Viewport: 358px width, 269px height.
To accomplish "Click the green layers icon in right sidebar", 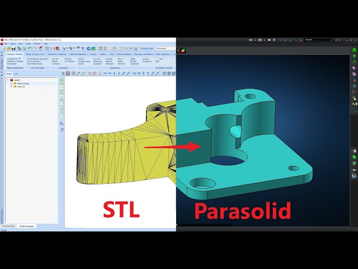I will 354,157.
